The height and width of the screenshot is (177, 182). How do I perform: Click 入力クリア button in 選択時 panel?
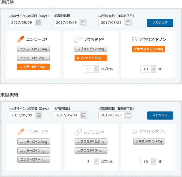(x=160, y=23)
